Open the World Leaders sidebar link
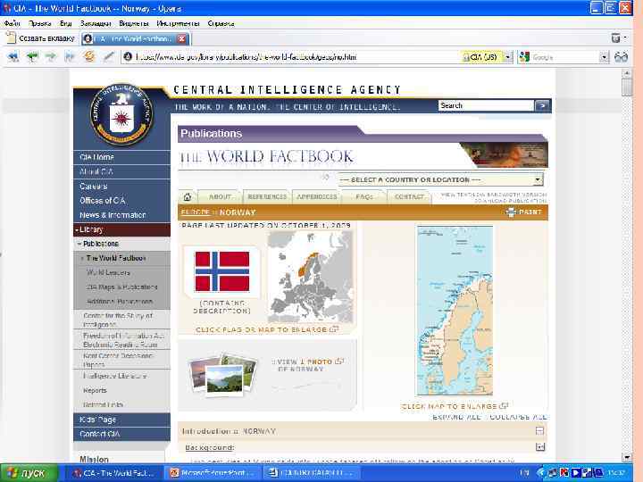 [x=108, y=272]
